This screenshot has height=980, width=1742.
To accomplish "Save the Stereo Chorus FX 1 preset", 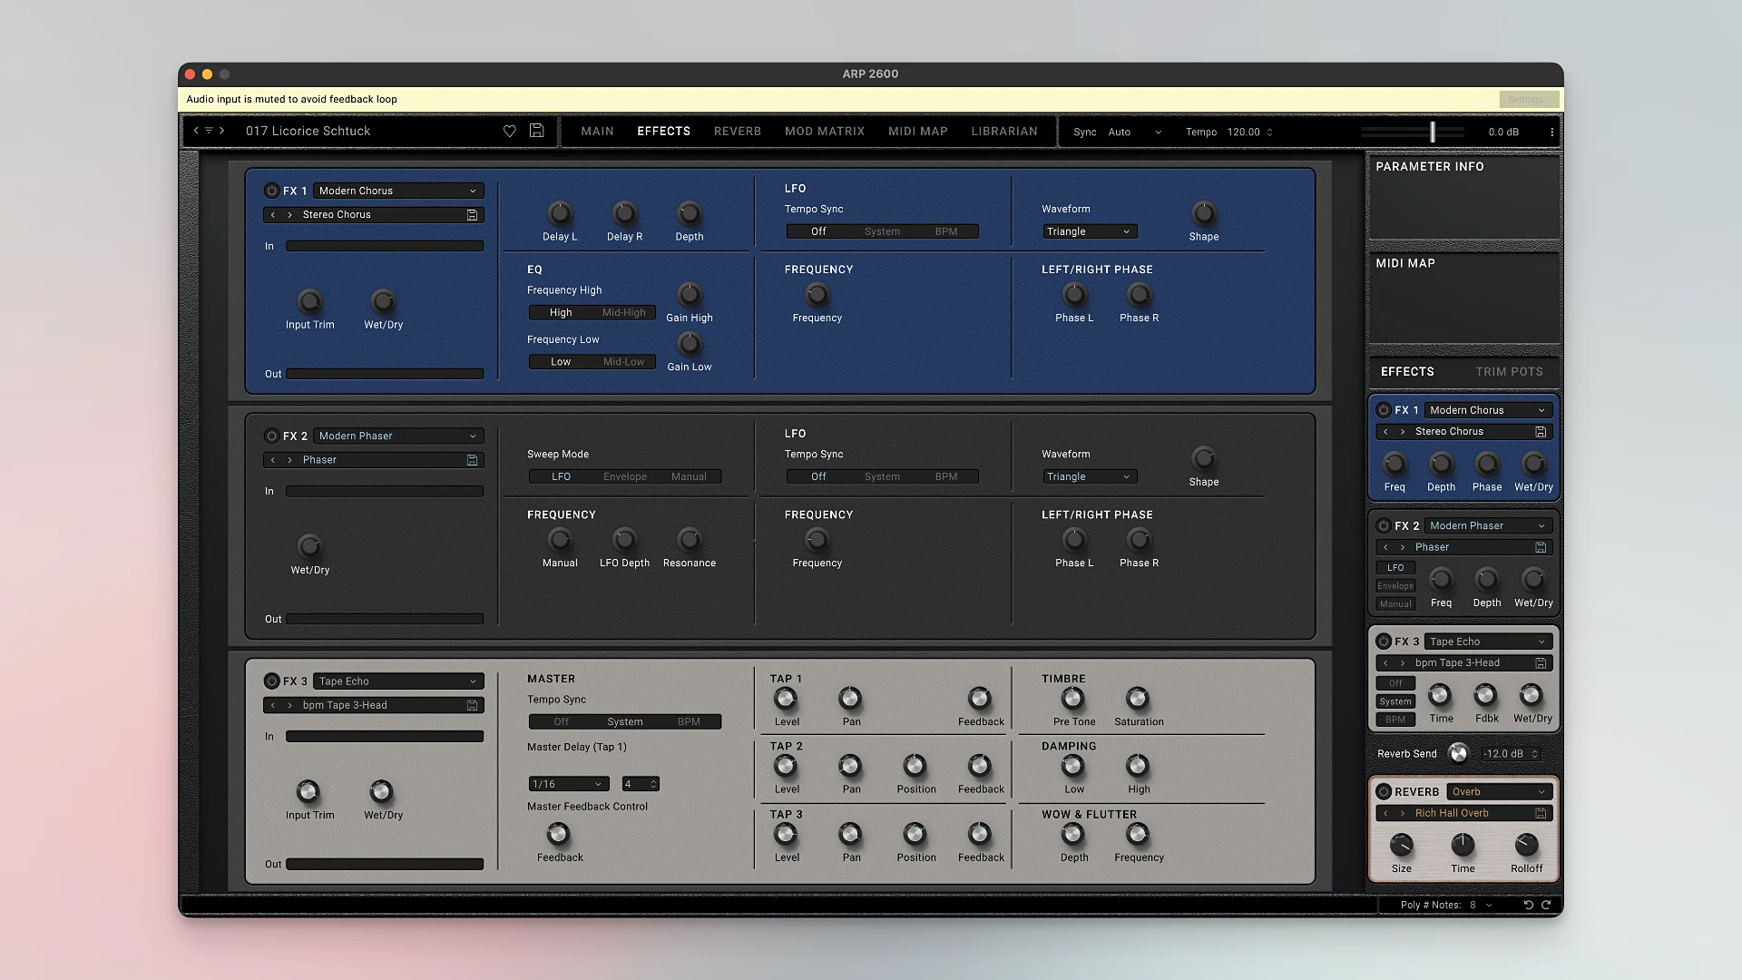I will pos(472,215).
